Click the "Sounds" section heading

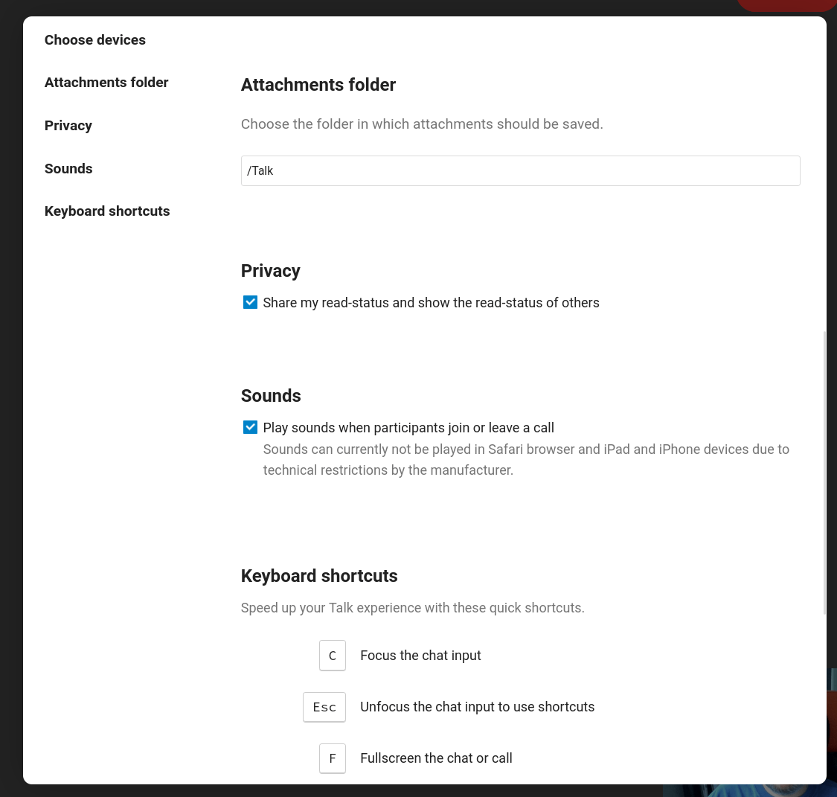click(x=270, y=396)
